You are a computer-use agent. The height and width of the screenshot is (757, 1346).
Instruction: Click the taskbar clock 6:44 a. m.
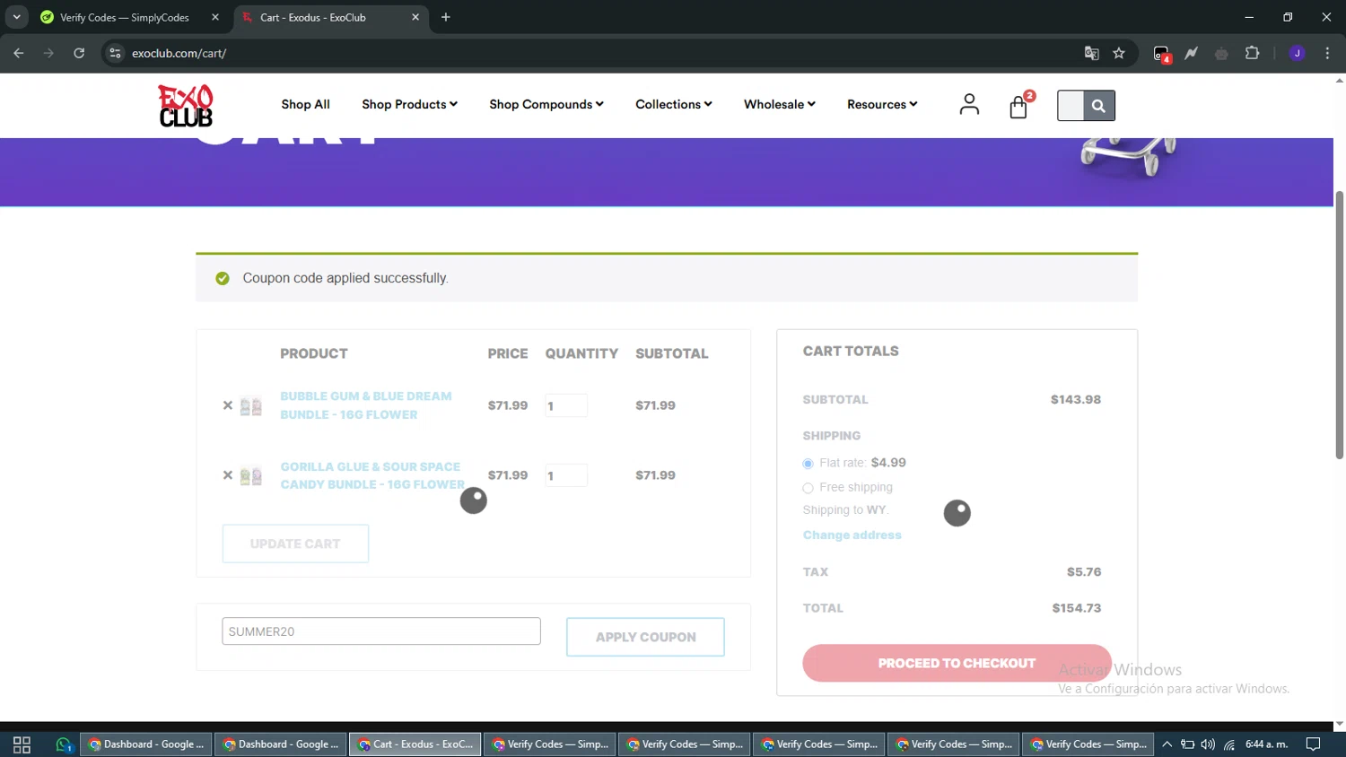click(1266, 744)
